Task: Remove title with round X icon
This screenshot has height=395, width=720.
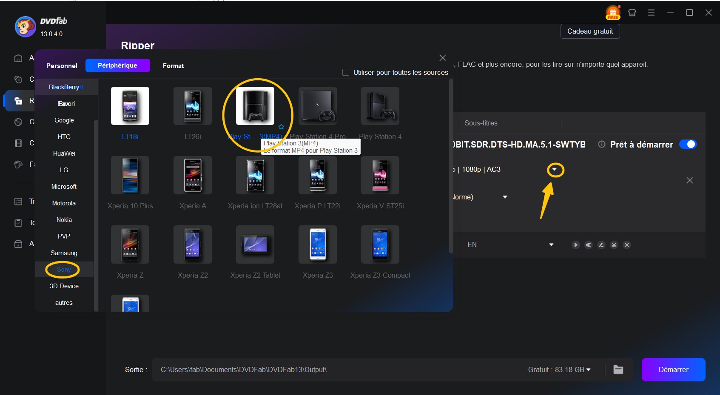Action: 626,245
